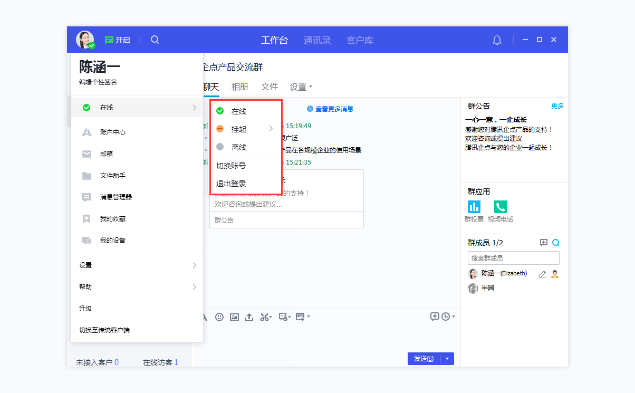Click the notification bell icon

point(496,39)
